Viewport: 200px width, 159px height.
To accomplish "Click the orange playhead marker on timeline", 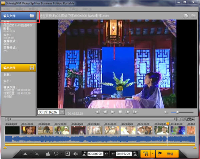I will click(168, 124).
